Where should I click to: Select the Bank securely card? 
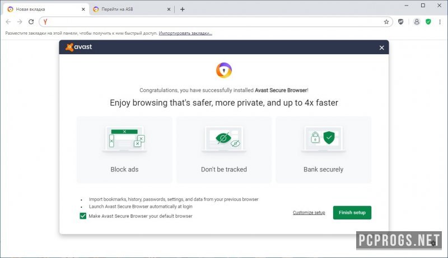coord(323,150)
